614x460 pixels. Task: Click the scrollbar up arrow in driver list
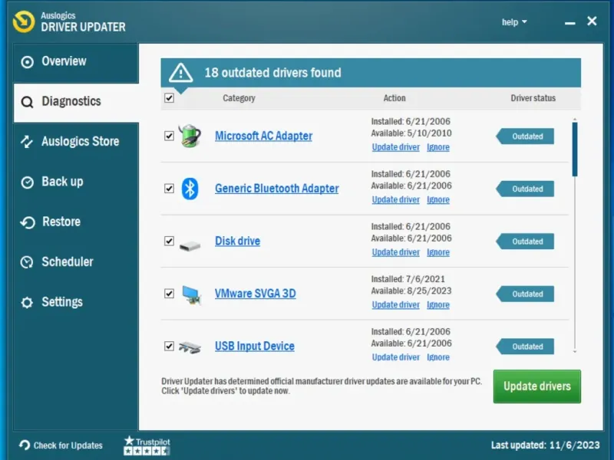(575, 119)
